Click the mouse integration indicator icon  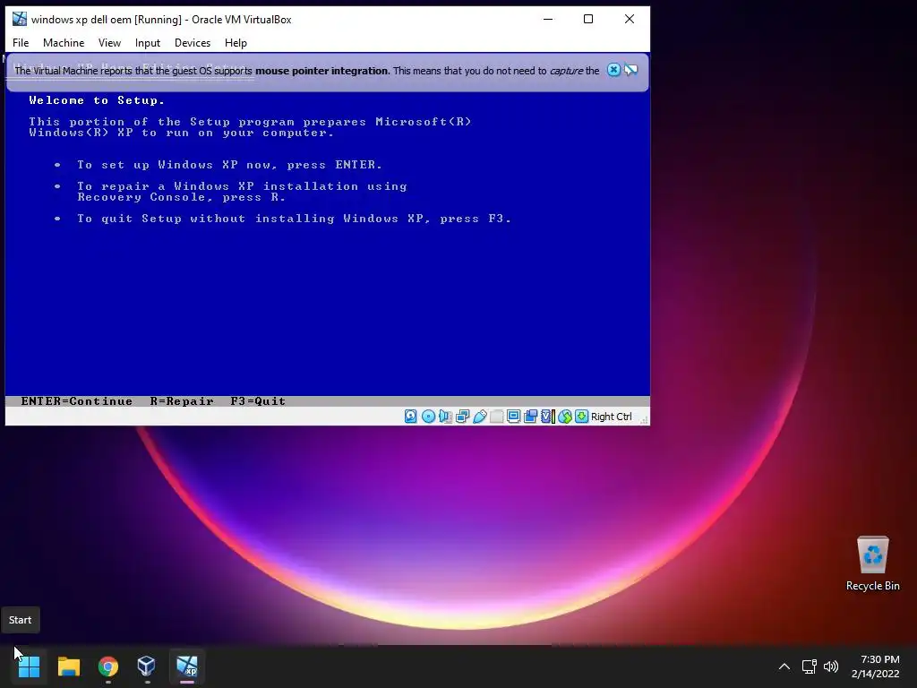564,417
